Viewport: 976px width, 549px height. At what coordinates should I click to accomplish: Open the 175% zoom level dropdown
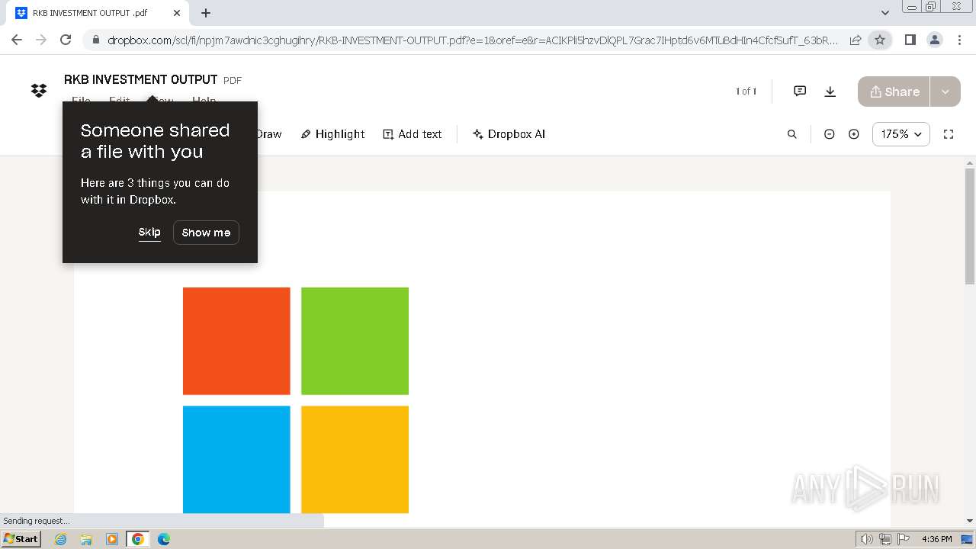[x=901, y=134]
